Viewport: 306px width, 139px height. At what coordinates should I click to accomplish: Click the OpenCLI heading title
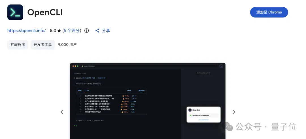pyautogui.click(x=45, y=12)
